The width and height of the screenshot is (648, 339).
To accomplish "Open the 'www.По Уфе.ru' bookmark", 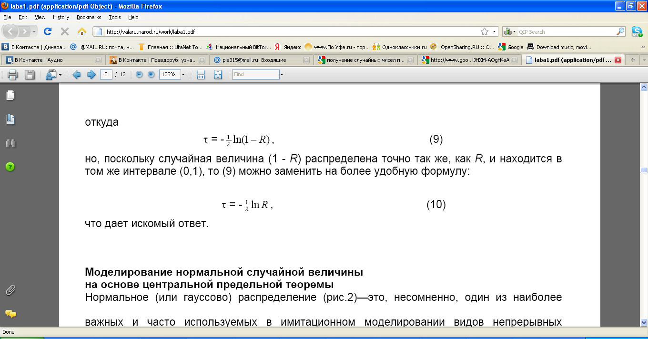I will click(x=337, y=47).
